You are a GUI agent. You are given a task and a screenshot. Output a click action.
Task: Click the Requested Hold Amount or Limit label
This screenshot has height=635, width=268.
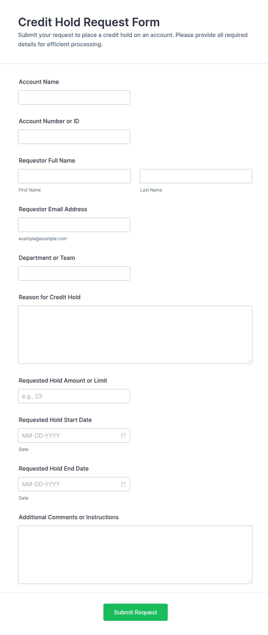[63, 381]
